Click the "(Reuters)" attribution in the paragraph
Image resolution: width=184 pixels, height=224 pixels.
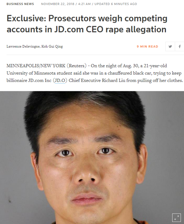tap(77, 66)
